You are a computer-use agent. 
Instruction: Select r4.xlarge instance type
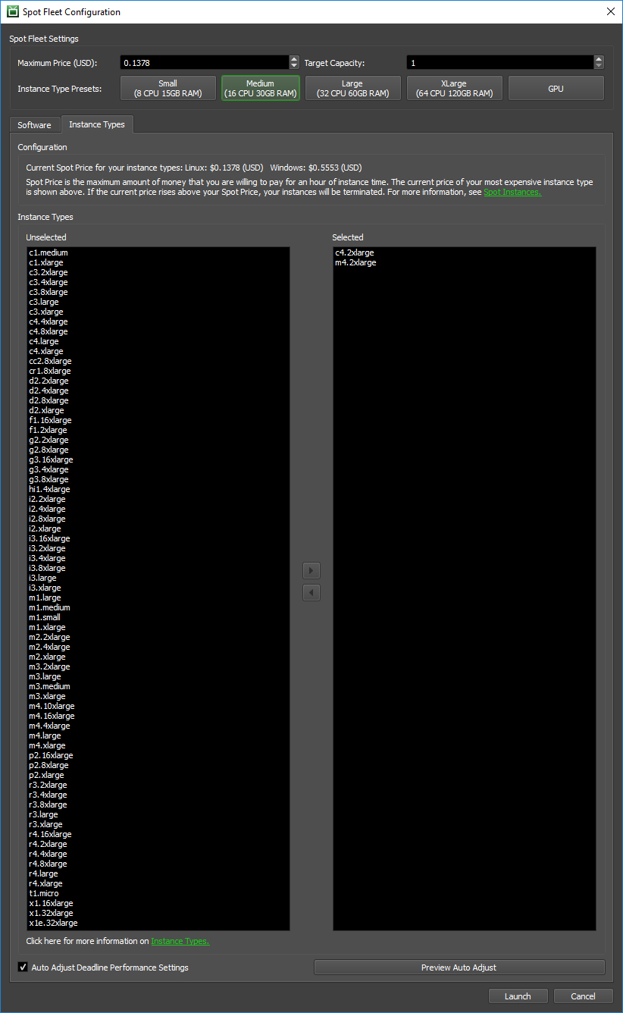[x=158, y=883]
